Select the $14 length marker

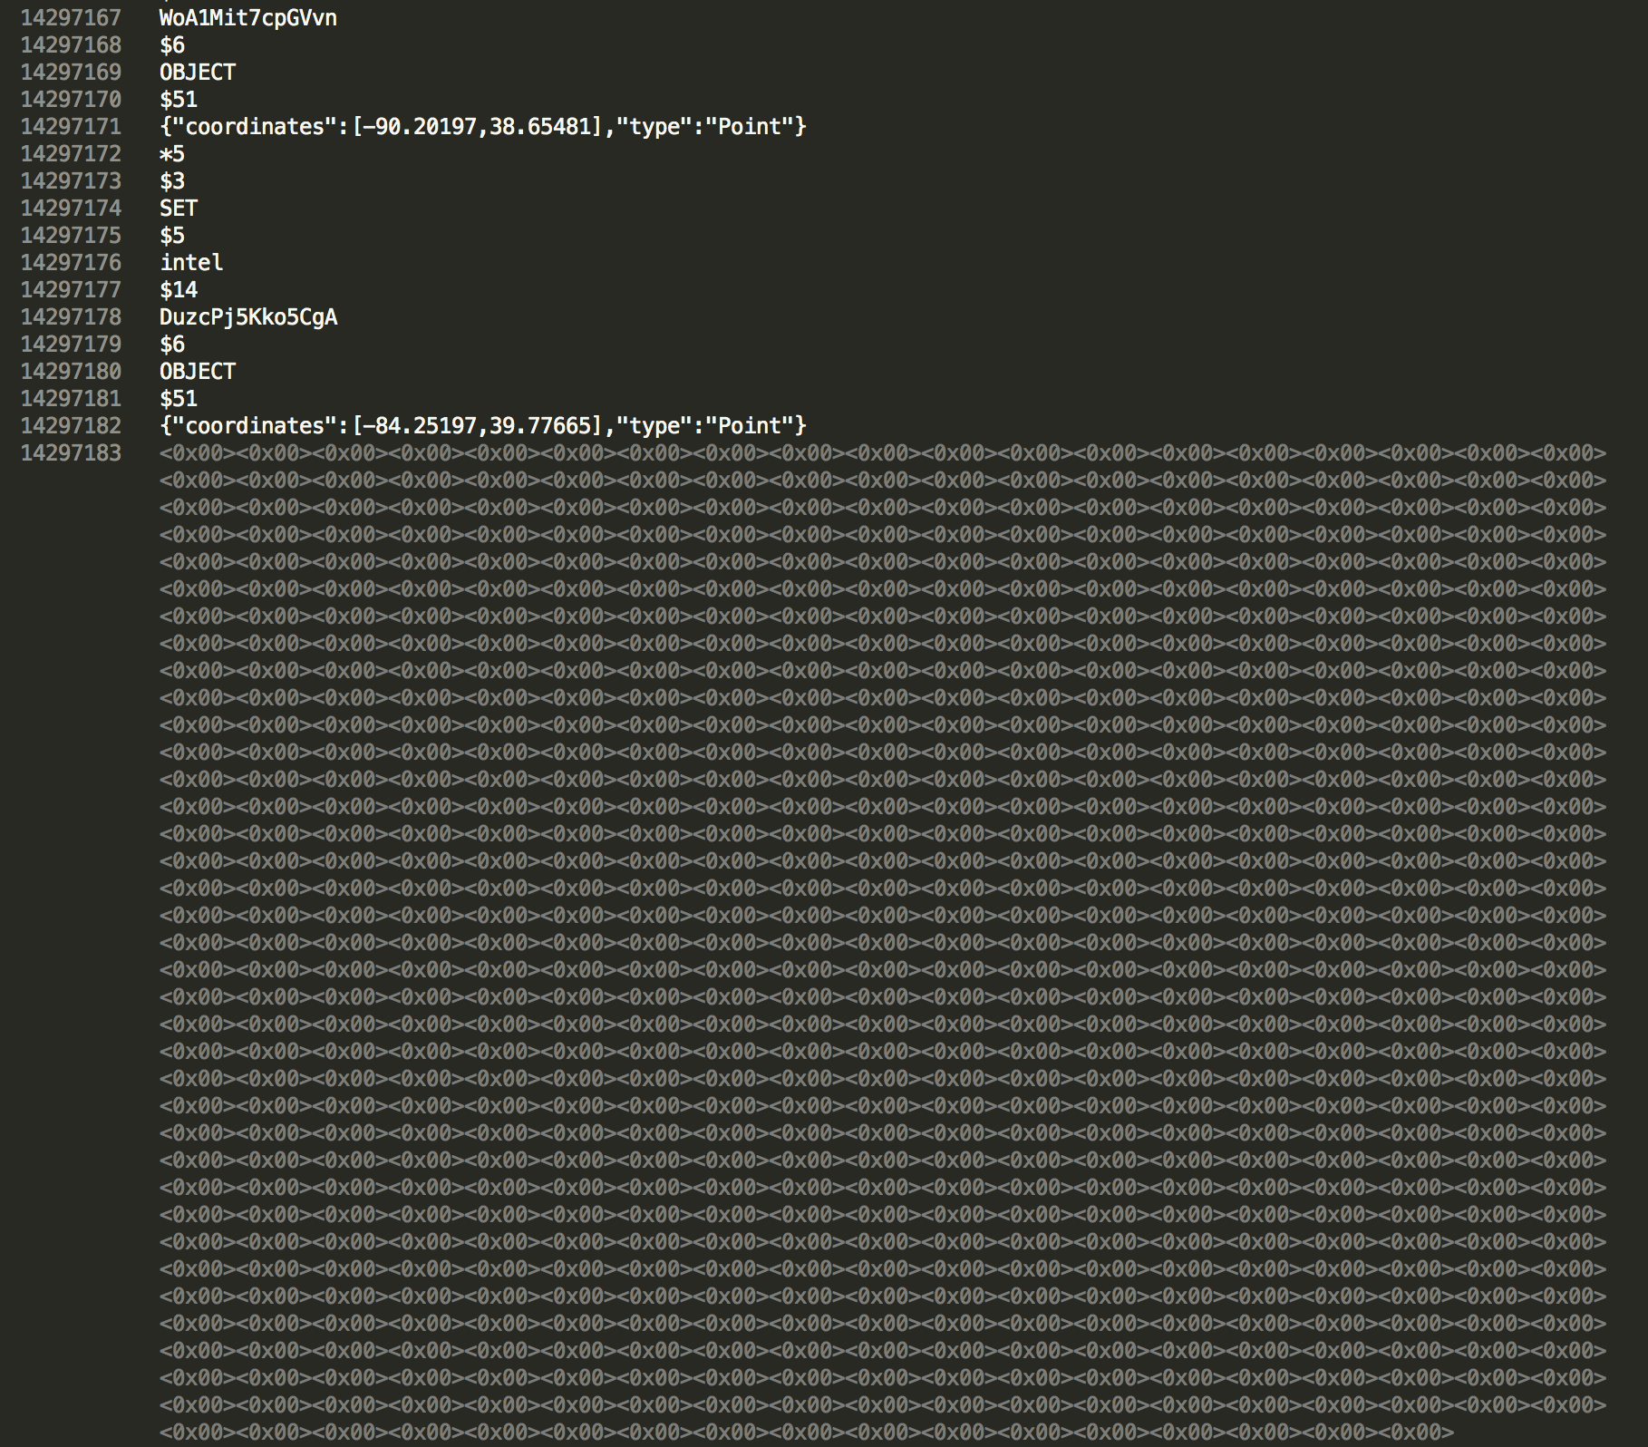point(179,289)
